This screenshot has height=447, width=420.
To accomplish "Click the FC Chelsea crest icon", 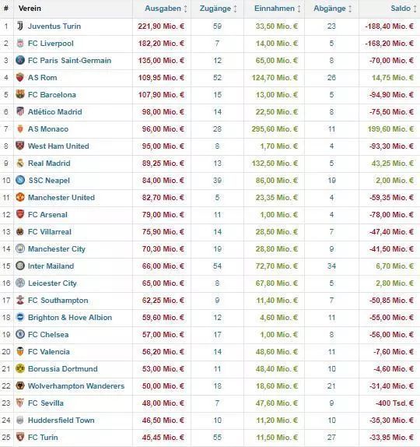I will [20, 334].
